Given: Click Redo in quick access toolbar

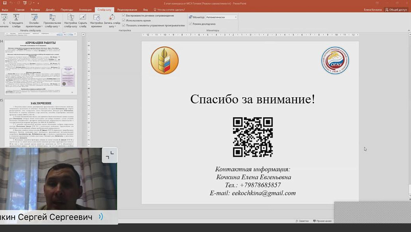Looking at the screenshot, I should [x=19, y=3].
